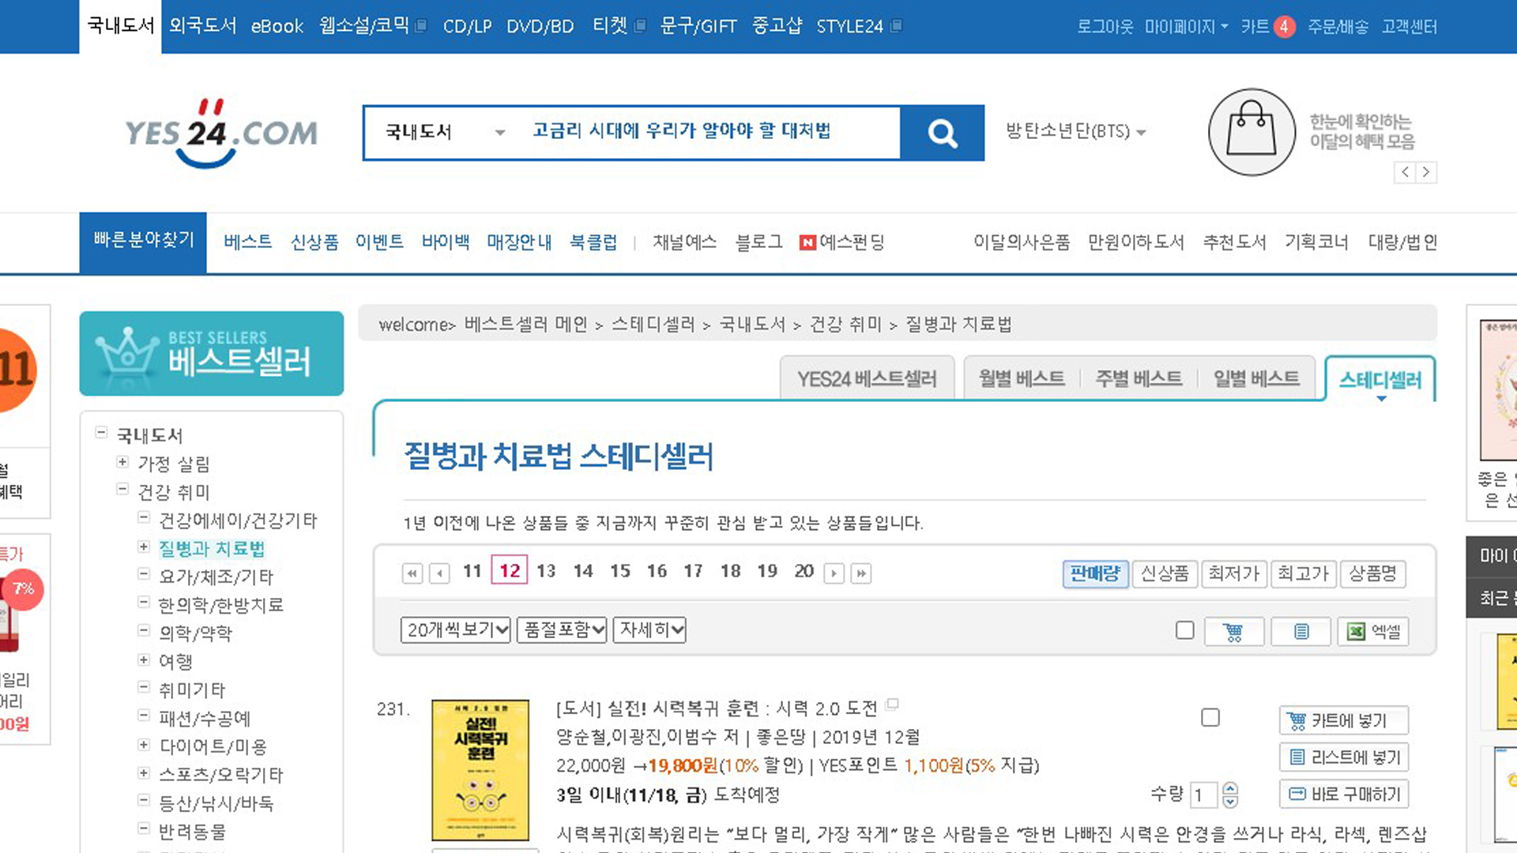This screenshot has width=1517, height=853.
Task: Click the magnifying glass search button
Action: pyautogui.click(x=942, y=133)
